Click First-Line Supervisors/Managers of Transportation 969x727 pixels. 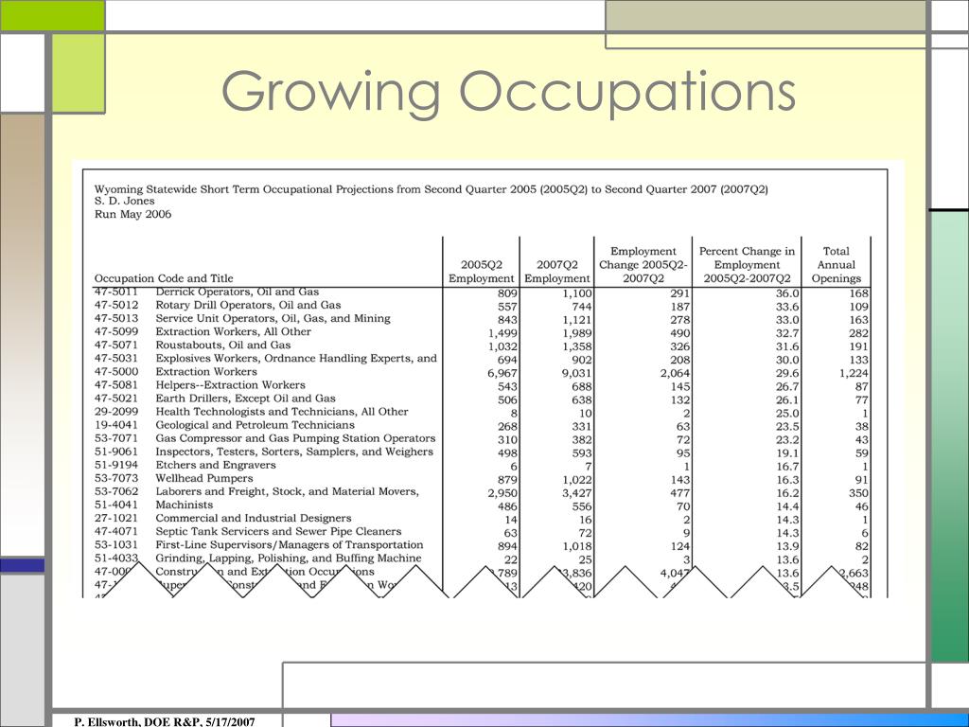tap(290, 545)
